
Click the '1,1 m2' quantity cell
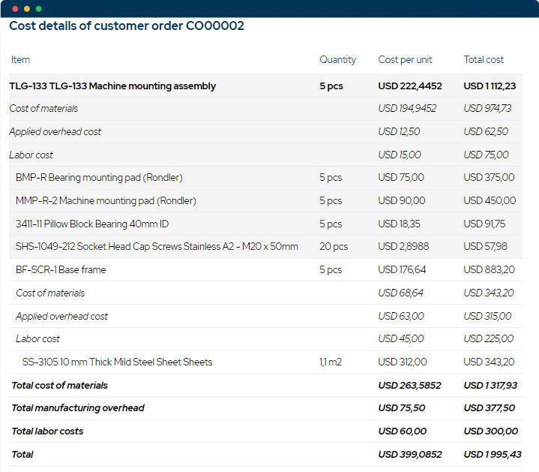(x=331, y=362)
